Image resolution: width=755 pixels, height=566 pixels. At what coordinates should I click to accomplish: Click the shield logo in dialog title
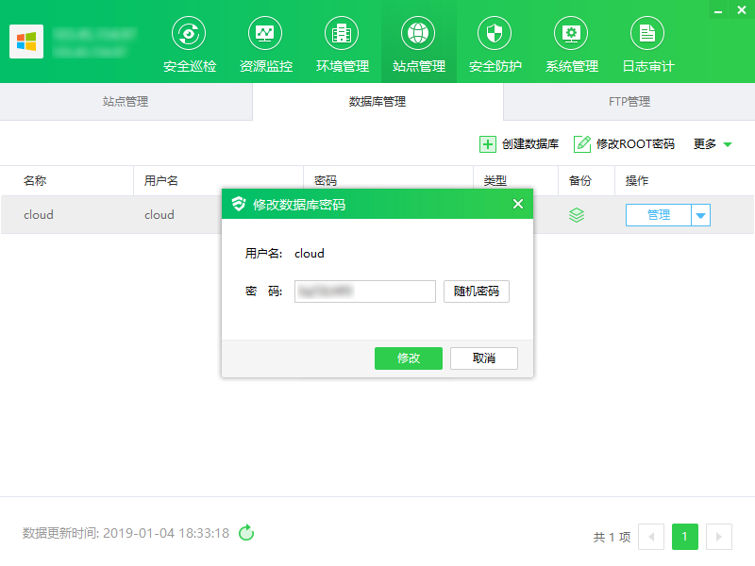point(239,204)
